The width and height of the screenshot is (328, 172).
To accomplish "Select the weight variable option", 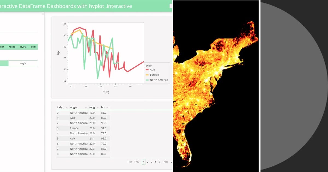I will [23, 63].
